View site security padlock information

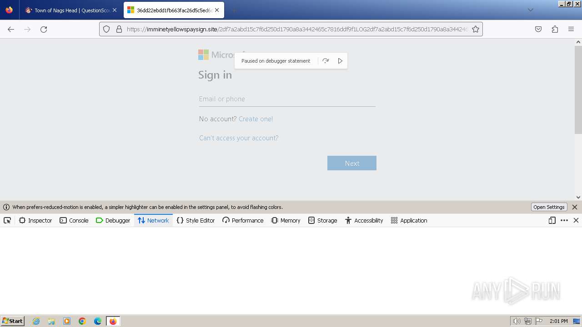pos(119,29)
